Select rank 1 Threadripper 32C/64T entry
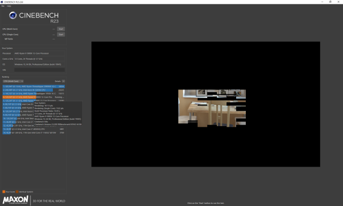Viewport: 343px width, 206px height. pos(34,87)
